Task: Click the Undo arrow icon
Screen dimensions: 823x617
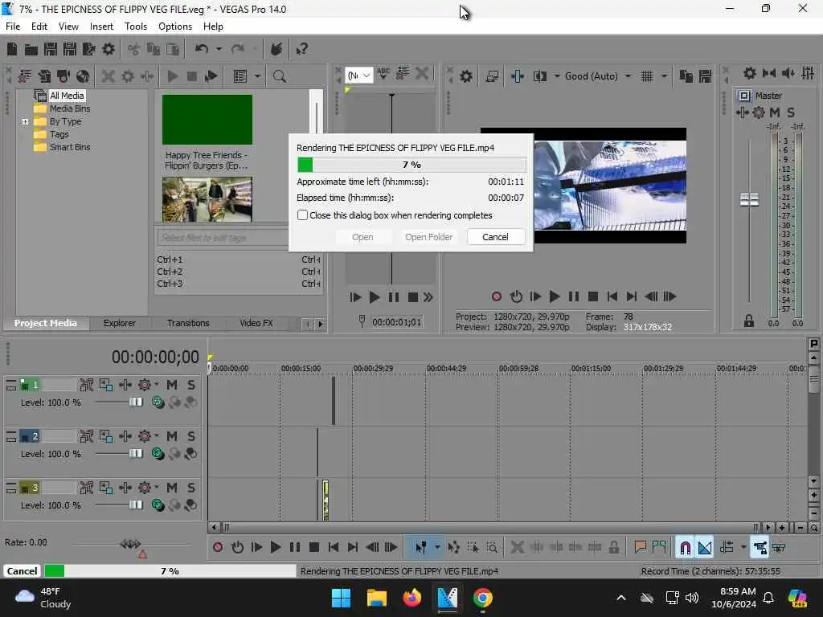Action: tap(202, 49)
